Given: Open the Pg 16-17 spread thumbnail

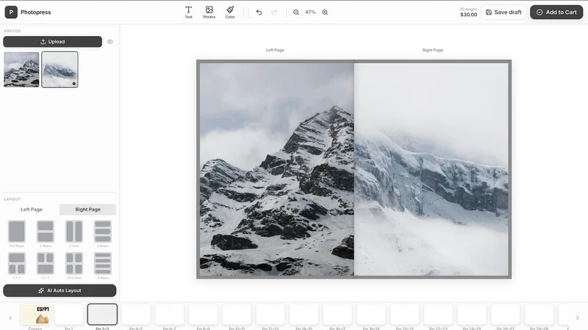Looking at the screenshot, I should pyautogui.click(x=337, y=315).
